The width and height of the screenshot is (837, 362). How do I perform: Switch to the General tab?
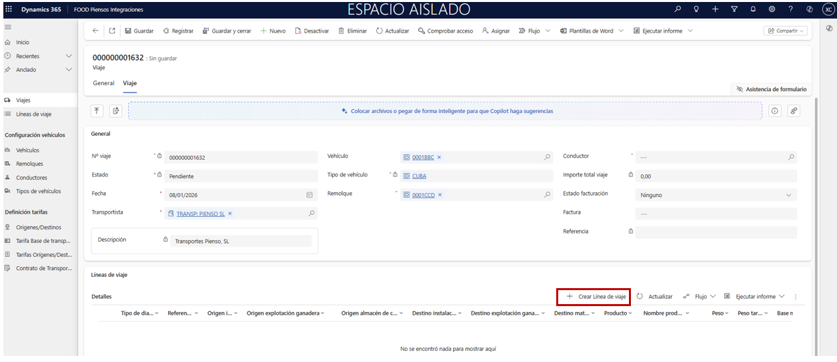(x=103, y=83)
